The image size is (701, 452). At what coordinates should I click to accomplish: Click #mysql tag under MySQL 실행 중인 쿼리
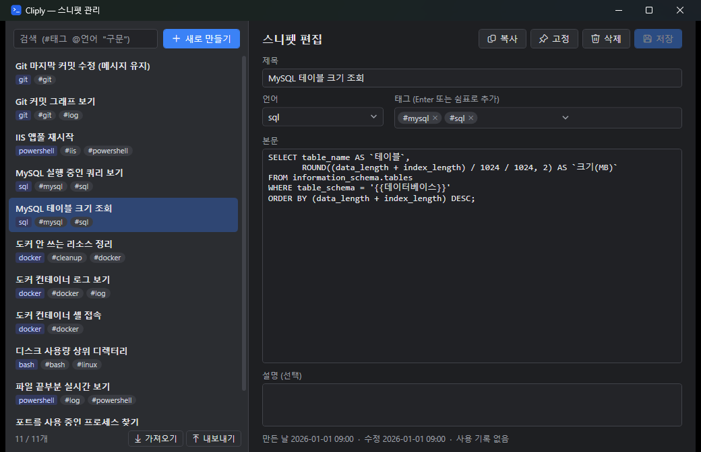51,186
